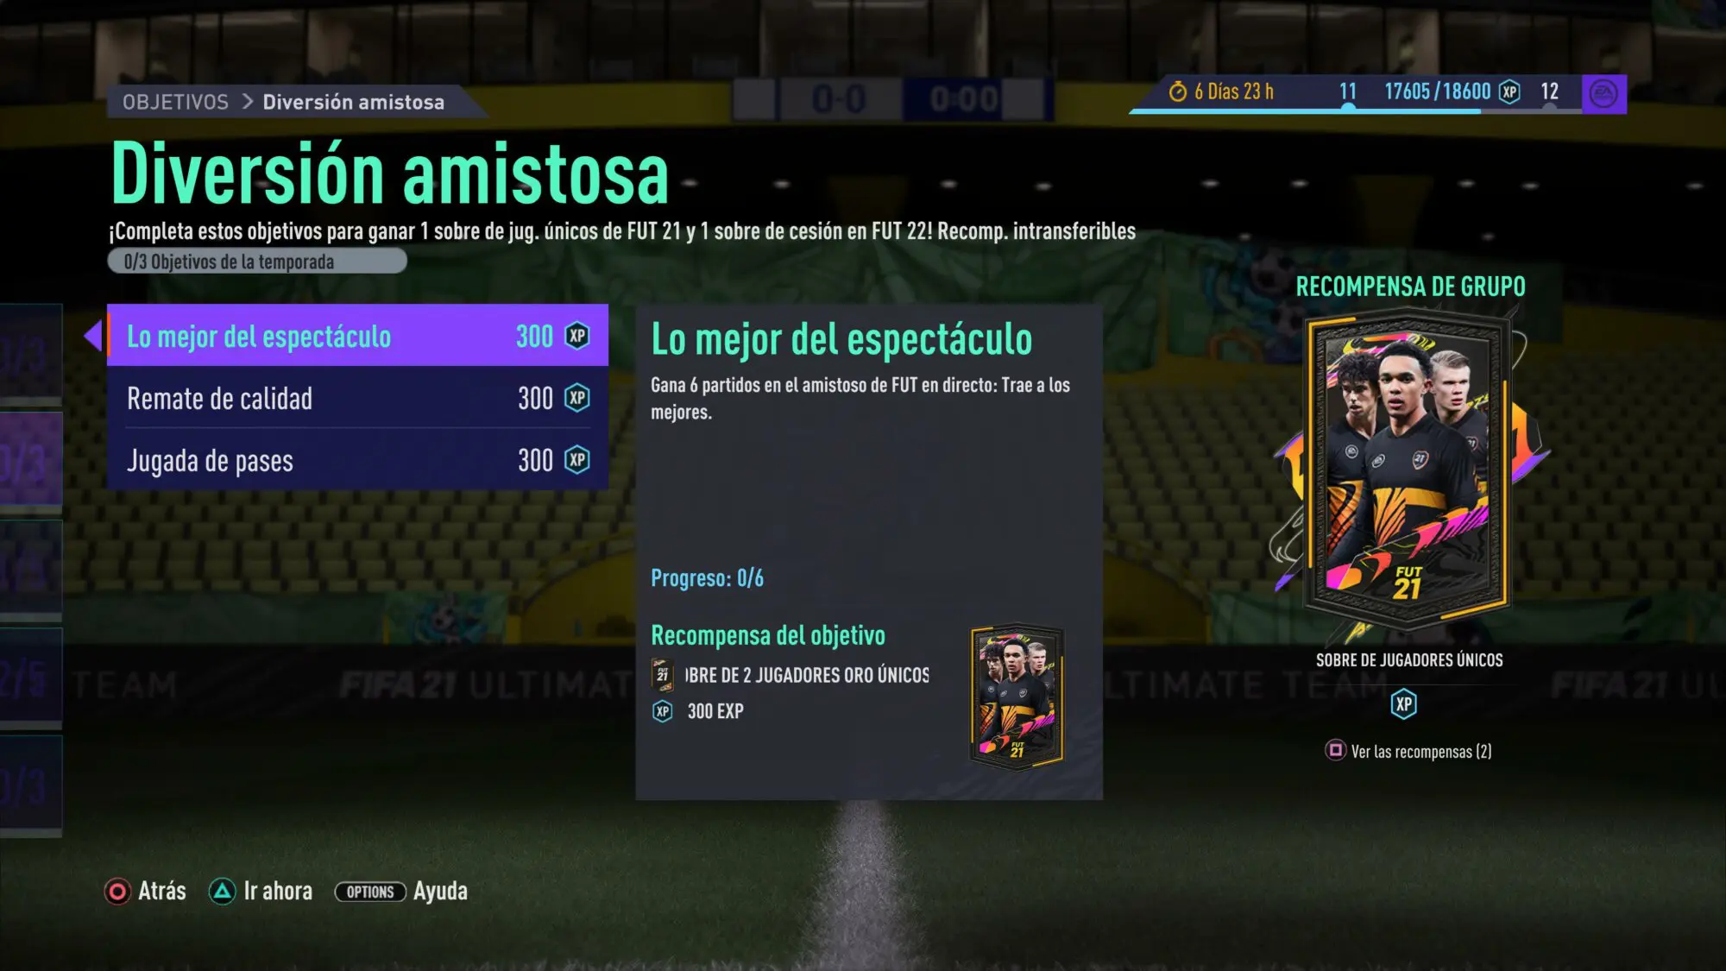Select the Remate de calidad objective

tap(357, 398)
